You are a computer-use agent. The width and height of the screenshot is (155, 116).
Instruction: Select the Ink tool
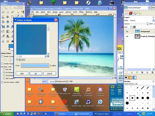click(8, 36)
